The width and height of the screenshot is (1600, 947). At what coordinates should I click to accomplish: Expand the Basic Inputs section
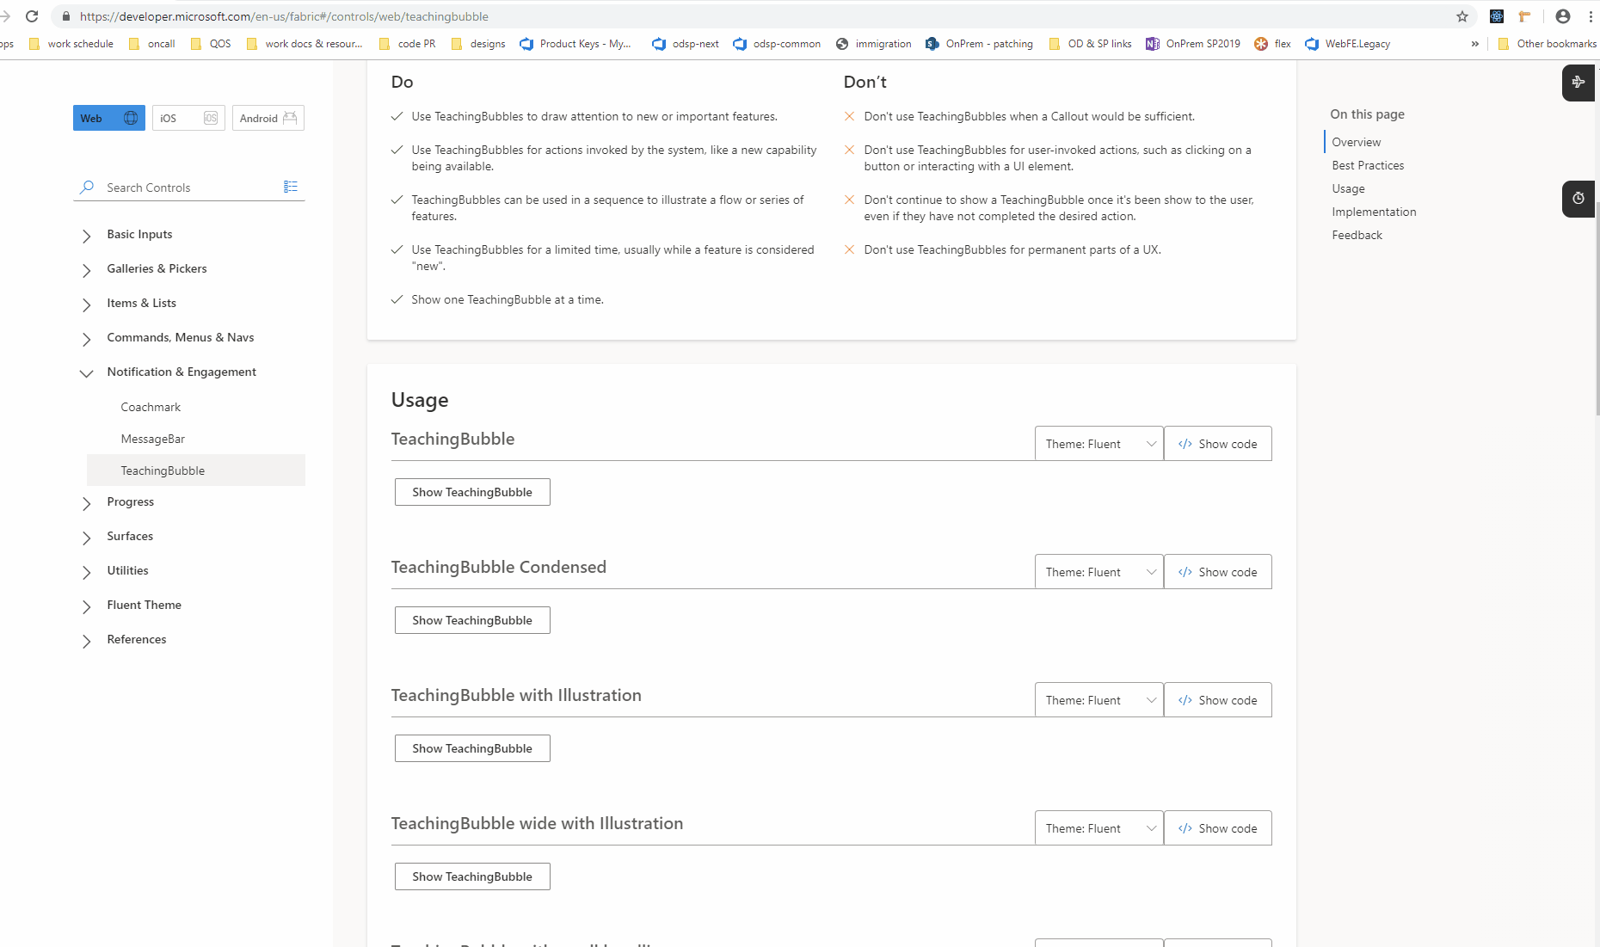(139, 234)
